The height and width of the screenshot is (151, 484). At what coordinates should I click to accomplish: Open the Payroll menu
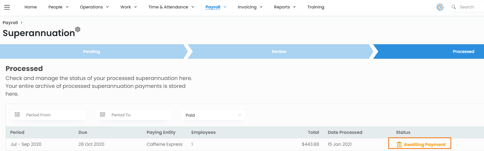213,7
